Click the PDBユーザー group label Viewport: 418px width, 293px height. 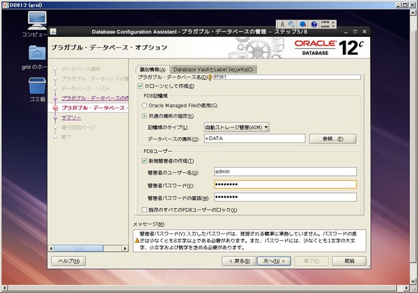point(158,151)
